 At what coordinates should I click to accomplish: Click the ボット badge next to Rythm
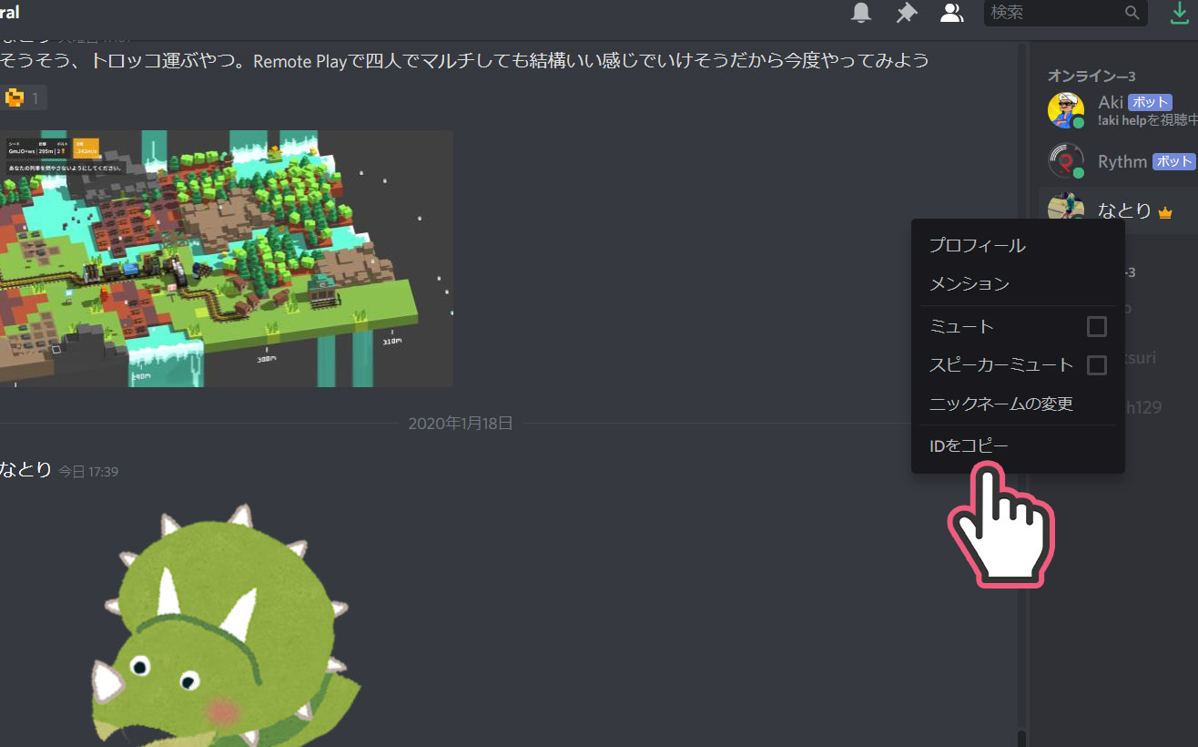pyautogui.click(x=1173, y=161)
